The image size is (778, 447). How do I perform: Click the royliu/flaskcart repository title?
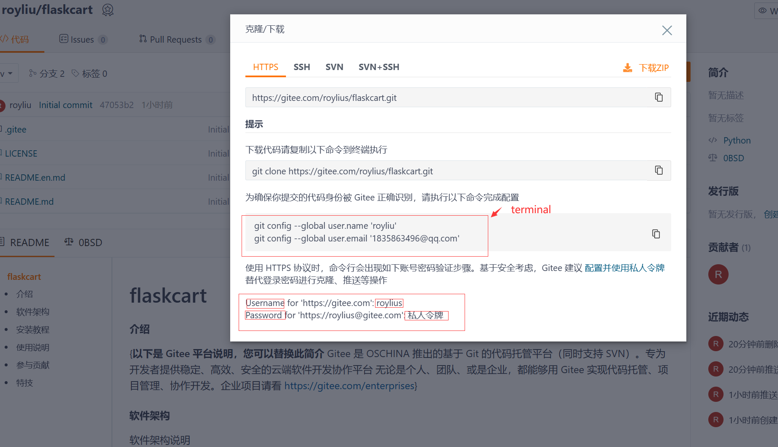click(x=47, y=10)
